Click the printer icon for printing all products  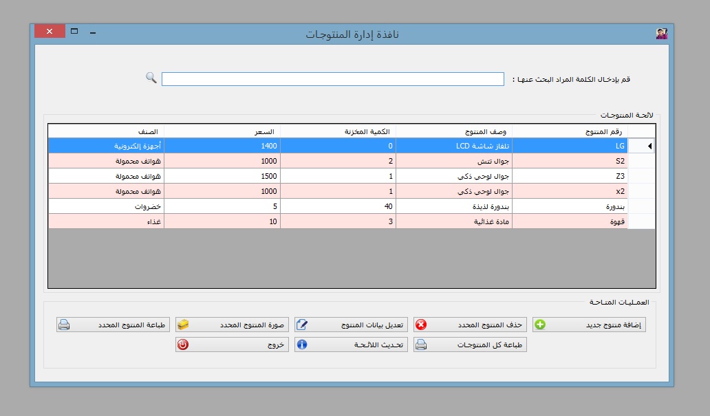click(421, 345)
